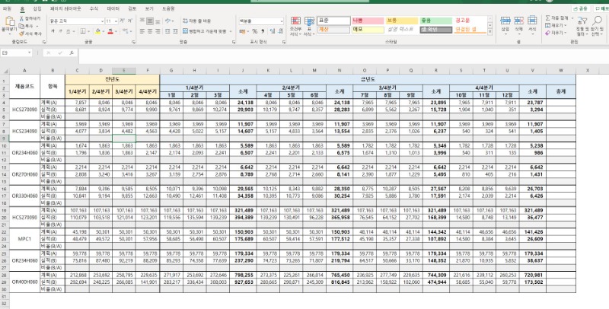Switch to the Formulas (수식) tab
This screenshot has width=609, height=309.
point(94,8)
